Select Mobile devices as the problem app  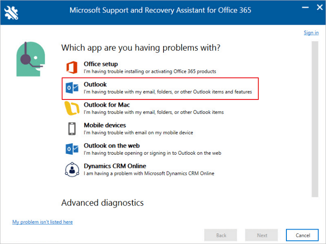(105, 125)
